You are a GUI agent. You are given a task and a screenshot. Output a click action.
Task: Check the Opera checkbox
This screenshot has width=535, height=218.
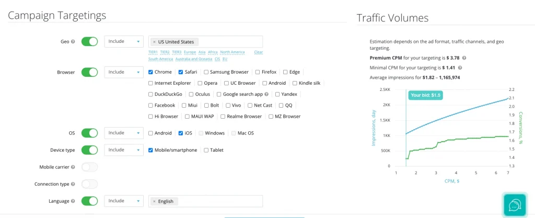[x=200, y=83]
